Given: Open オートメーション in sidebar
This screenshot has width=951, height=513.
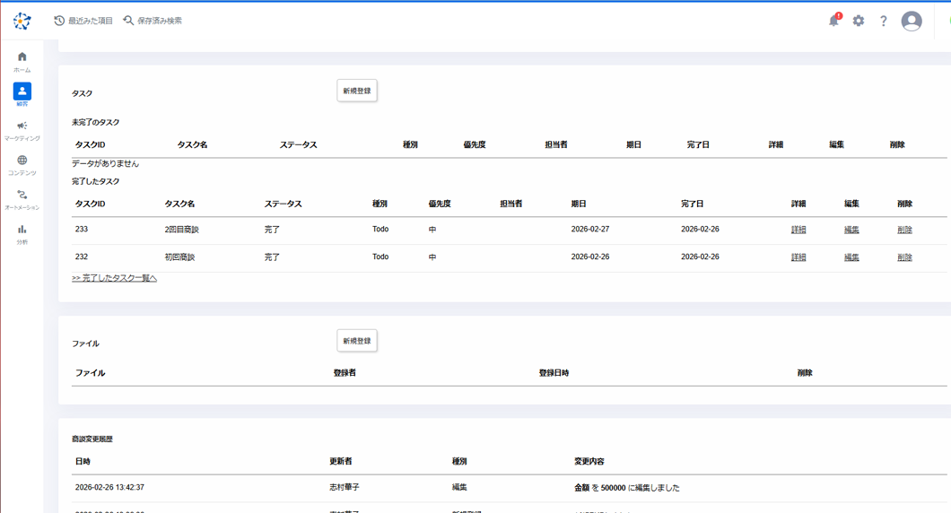Looking at the screenshot, I should 22,199.
